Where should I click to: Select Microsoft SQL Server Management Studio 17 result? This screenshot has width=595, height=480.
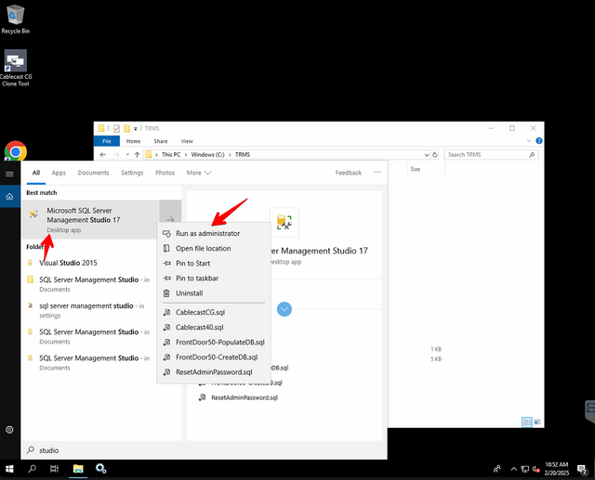pos(91,220)
